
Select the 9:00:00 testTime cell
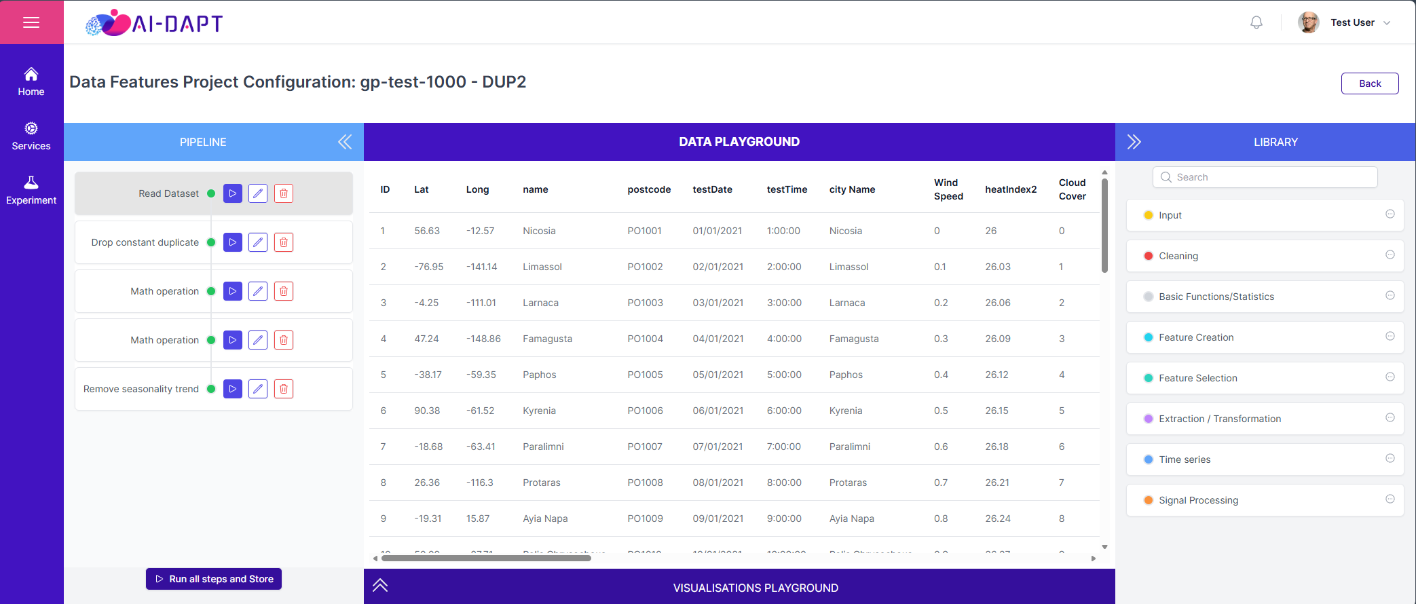[784, 518]
